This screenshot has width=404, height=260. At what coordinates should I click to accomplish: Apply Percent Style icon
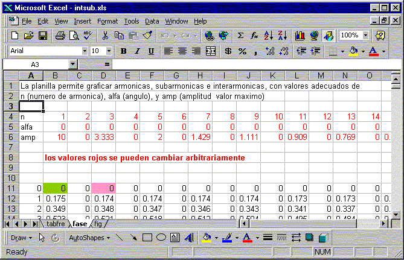242,51
